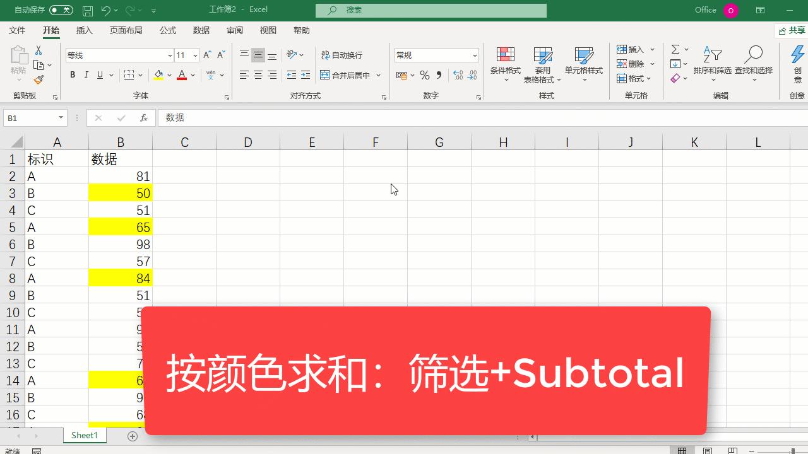Select the Sheet1 worksheet tab
Screen dimensions: 808x454
pyautogui.click(x=85, y=436)
